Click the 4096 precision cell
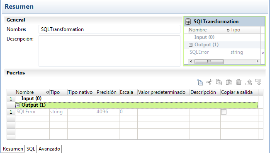The image size is (270, 153). tap(107, 112)
